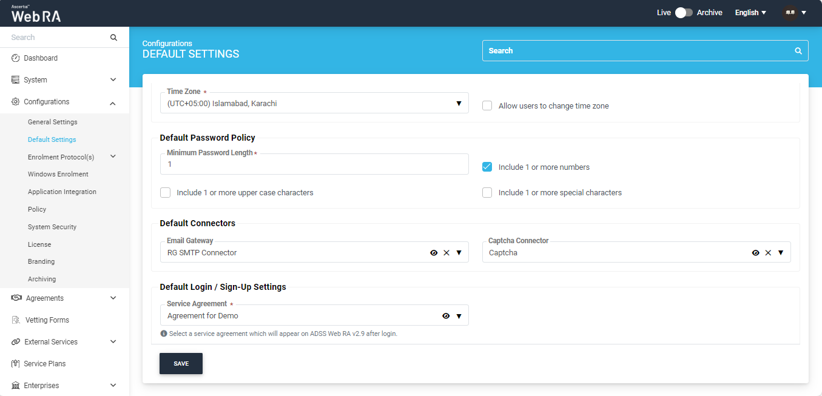Enable Allow users to change time zone
The image size is (822, 396).
pyautogui.click(x=487, y=106)
